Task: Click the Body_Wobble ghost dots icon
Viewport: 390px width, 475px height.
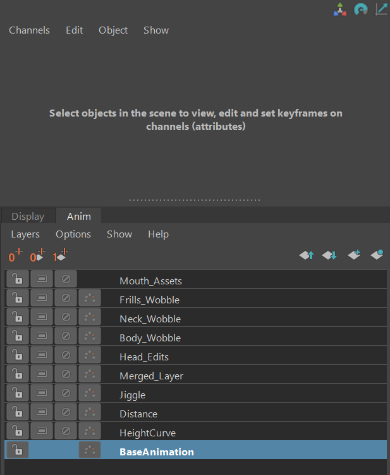Action: tap(90, 336)
